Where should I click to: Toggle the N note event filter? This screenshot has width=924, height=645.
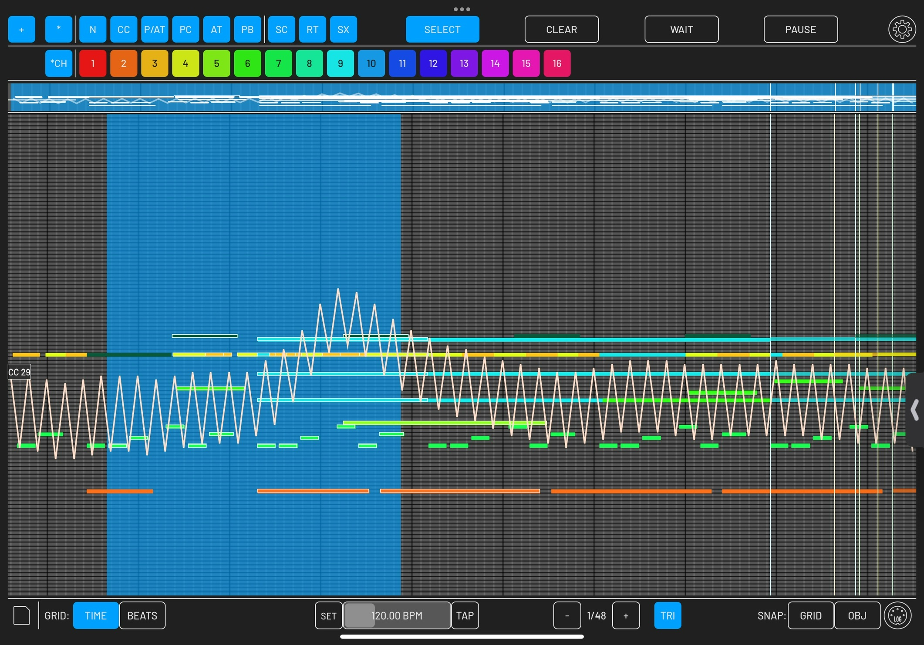click(93, 30)
